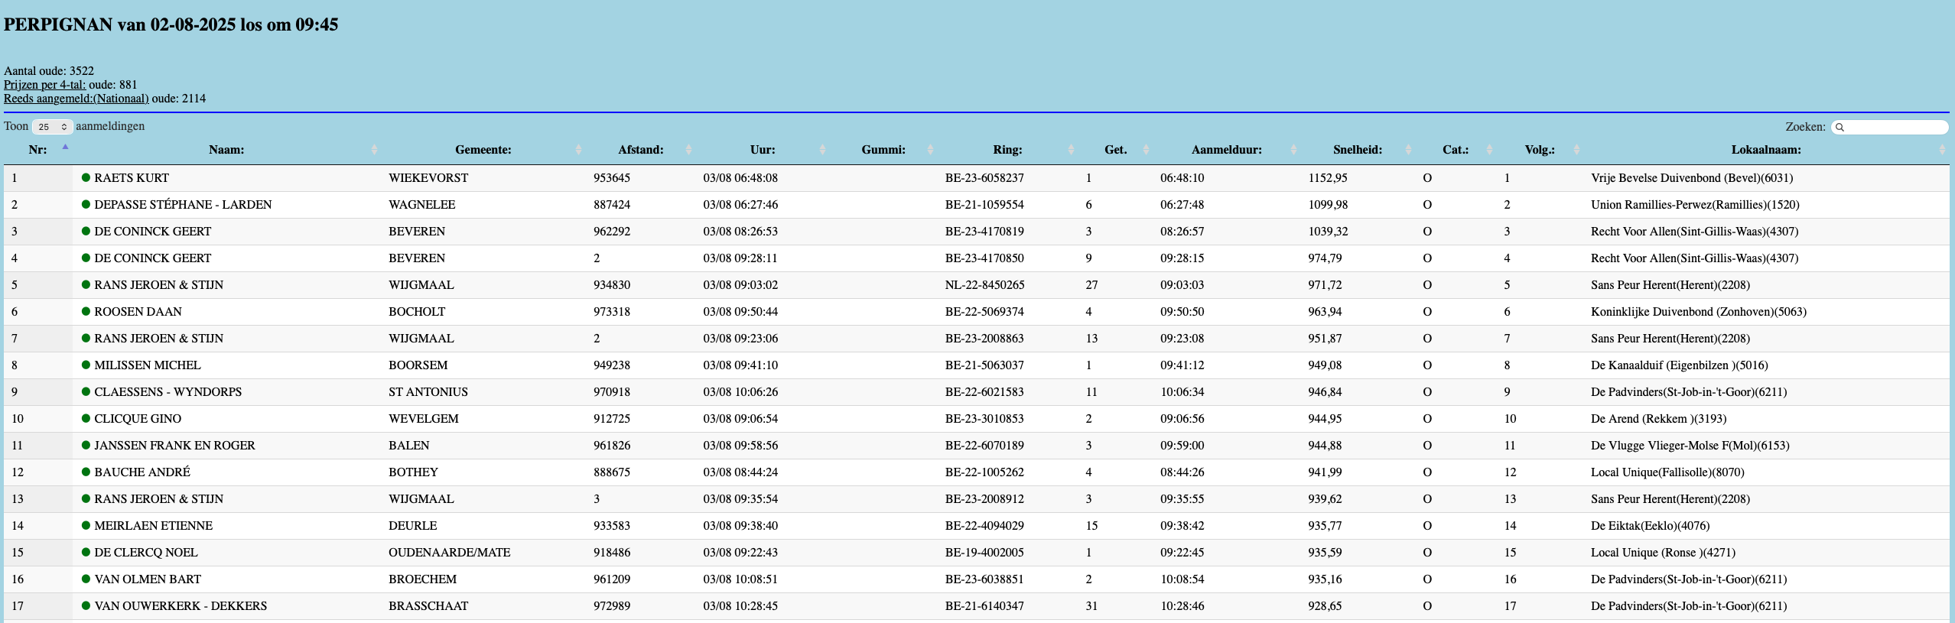Click the green status dot for CLICQUE GINO
1955x623 pixels.
[x=86, y=419]
